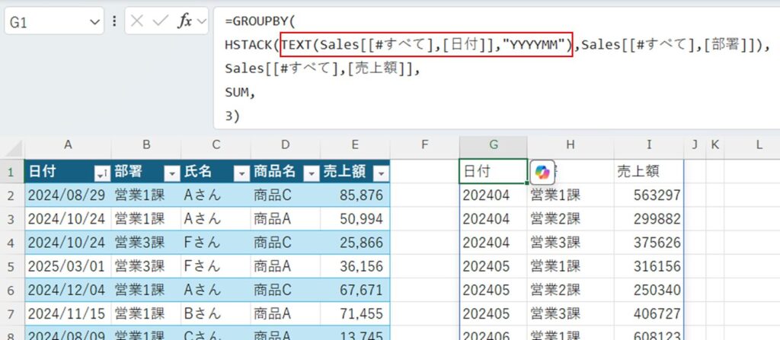Select column J header
The height and width of the screenshot is (340, 780).
click(x=695, y=145)
